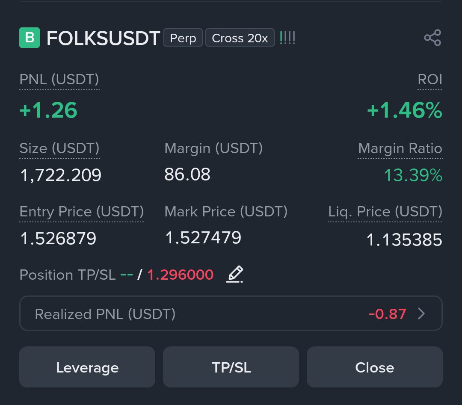
Task: Tap the Entry Price (USDT) label
Action: pyautogui.click(x=82, y=212)
